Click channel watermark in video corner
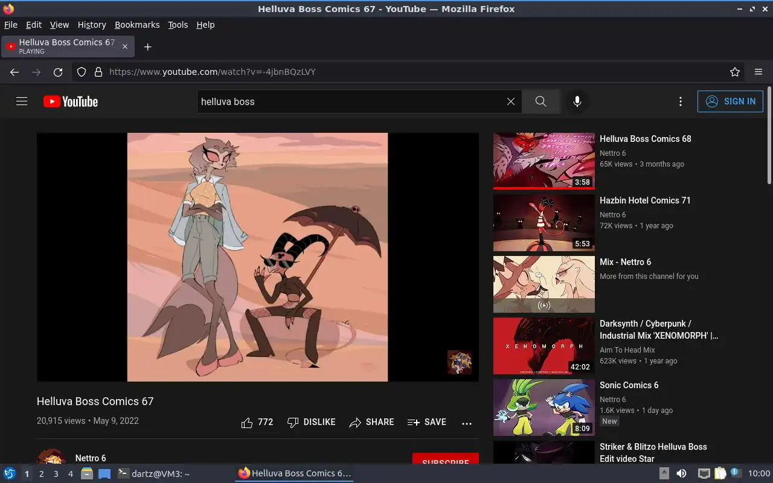 coord(460,362)
